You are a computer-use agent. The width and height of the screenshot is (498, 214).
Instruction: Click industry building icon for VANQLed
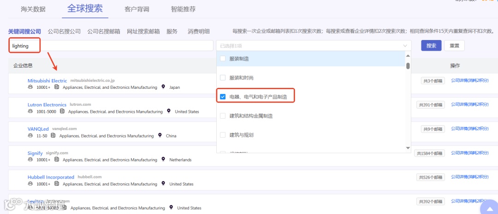pyautogui.click(x=53, y=135)
